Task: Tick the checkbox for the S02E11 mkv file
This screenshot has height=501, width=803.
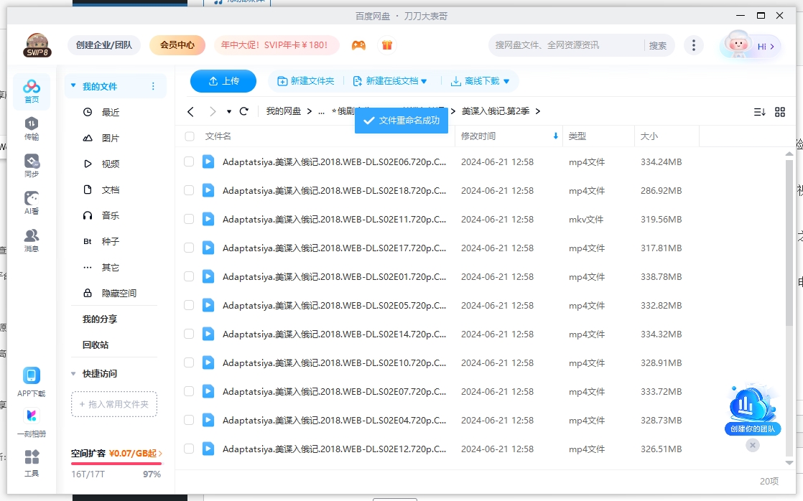Action: [x=189, y=220]
